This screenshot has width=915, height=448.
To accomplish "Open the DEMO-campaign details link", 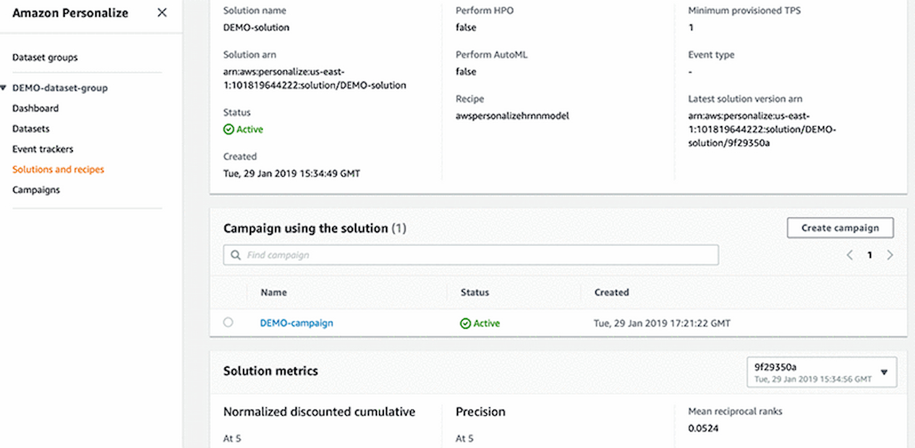I will (296, 323).
